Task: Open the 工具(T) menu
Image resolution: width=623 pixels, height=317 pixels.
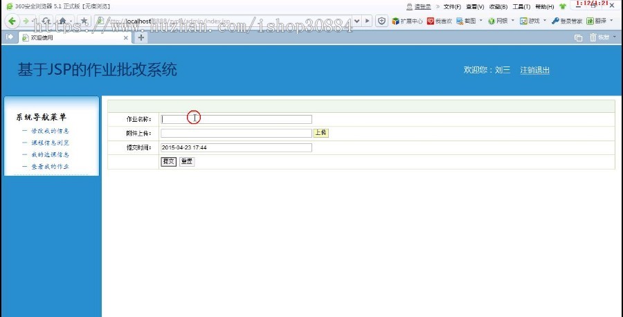Action: (521, 7)
